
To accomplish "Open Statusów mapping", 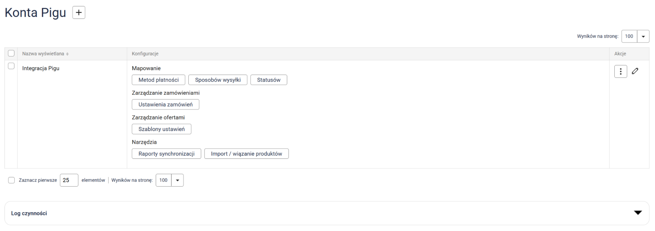I will click(269, 80).
